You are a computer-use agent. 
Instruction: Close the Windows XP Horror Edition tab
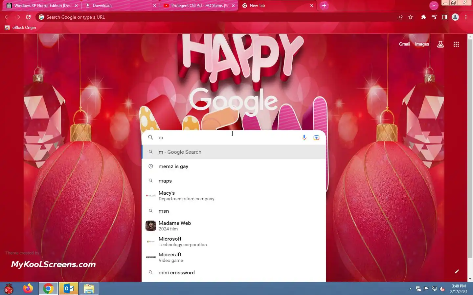(x=76, y=6)
